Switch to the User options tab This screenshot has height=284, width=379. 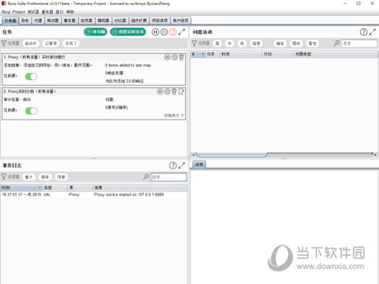180,20
